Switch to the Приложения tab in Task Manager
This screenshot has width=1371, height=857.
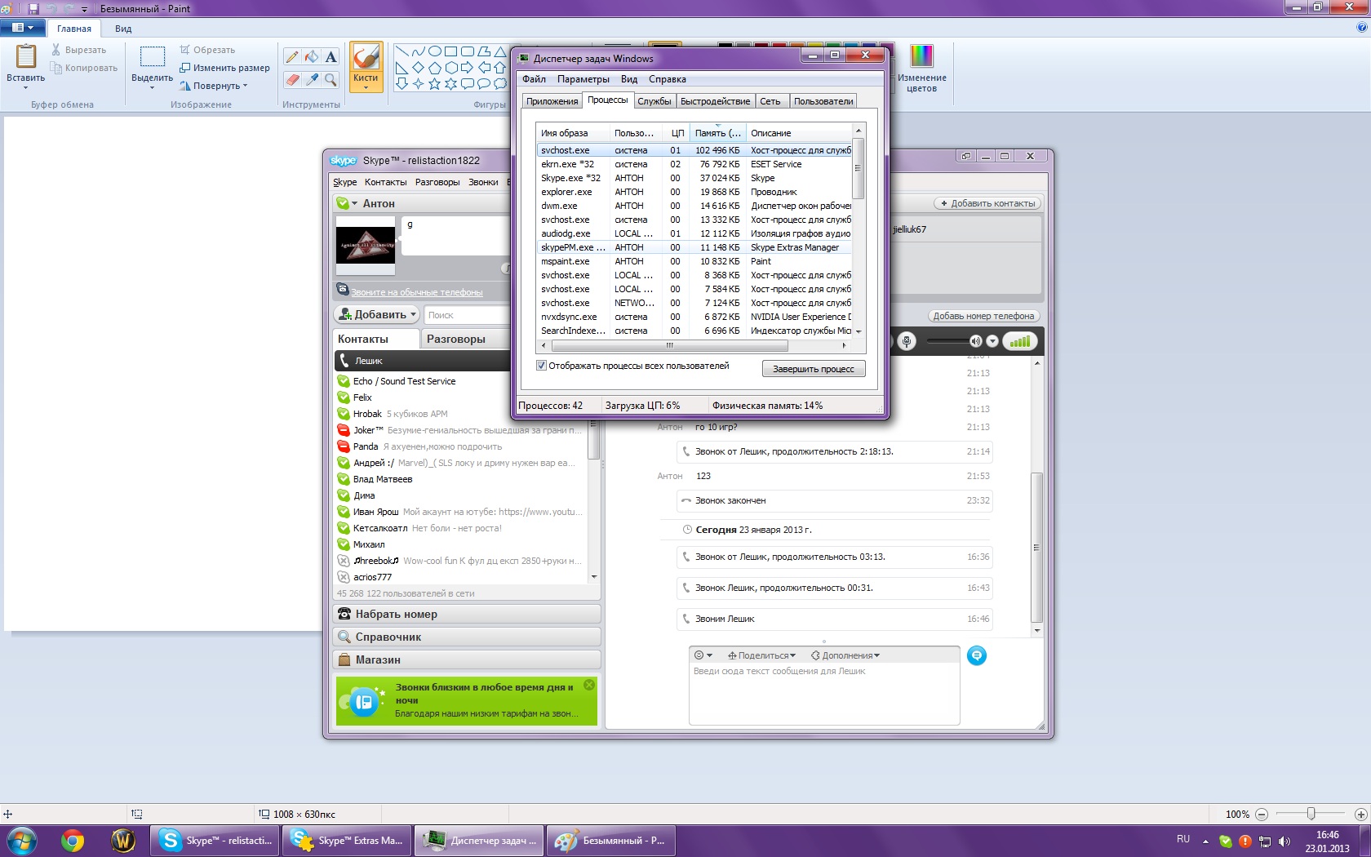pyautogui.click(x=552, y=101)
